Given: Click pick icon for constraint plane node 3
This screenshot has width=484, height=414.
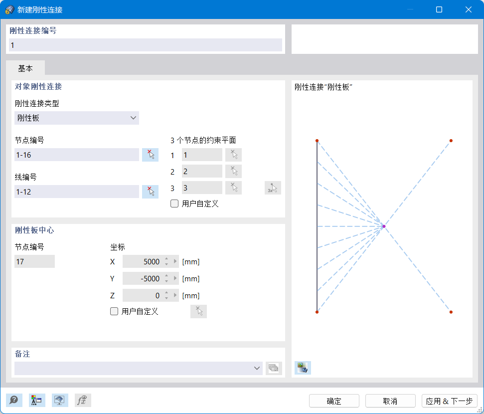Looking at the screenshot, I should pos(233,188).
